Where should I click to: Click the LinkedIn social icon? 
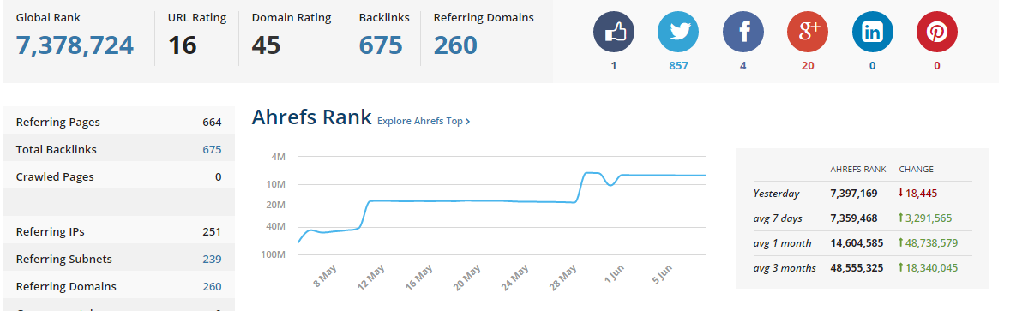tap(872, 32)
